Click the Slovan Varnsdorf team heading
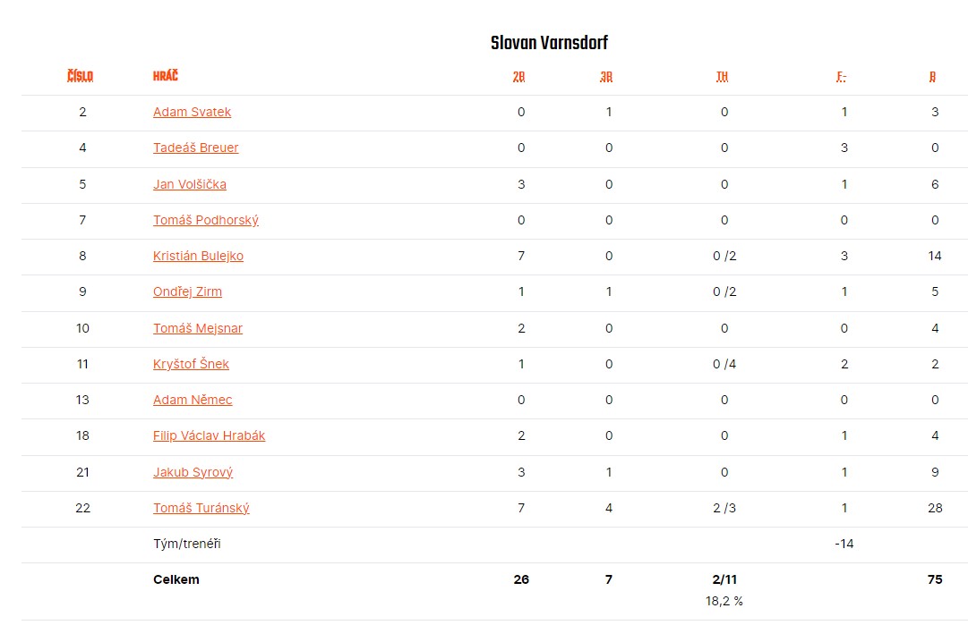The image size is (968, 625). pyautogui.click(x=550, y=43)
